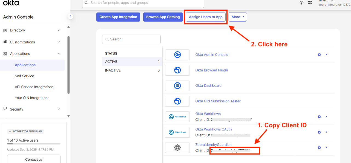The height and width of the screenshot is (163, 351).
Task: Click the help question mark icon
Action: pos(301,3)
